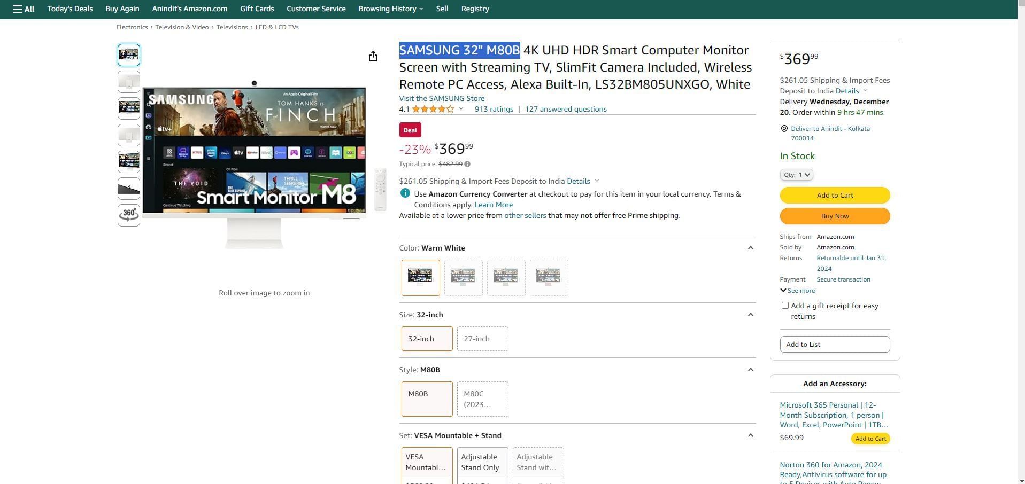Click the Add to Cart button
This screenshot has height=484, width=1025.
click(x=834, y=196)
